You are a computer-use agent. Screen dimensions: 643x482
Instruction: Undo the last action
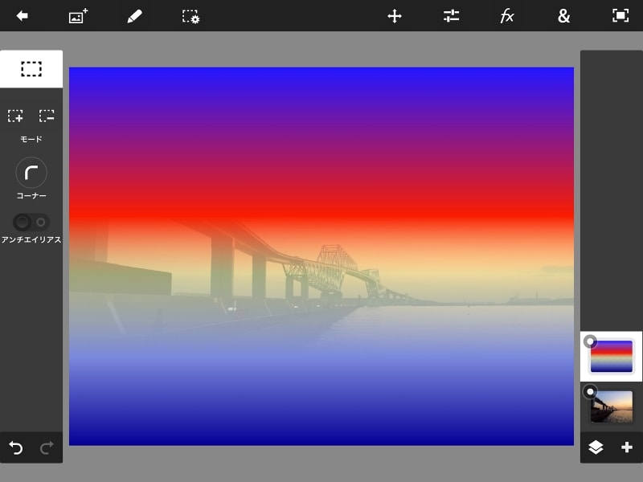click(16, 447)
